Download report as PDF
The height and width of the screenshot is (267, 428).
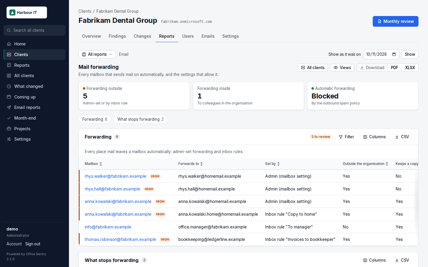tap(394, 68)
